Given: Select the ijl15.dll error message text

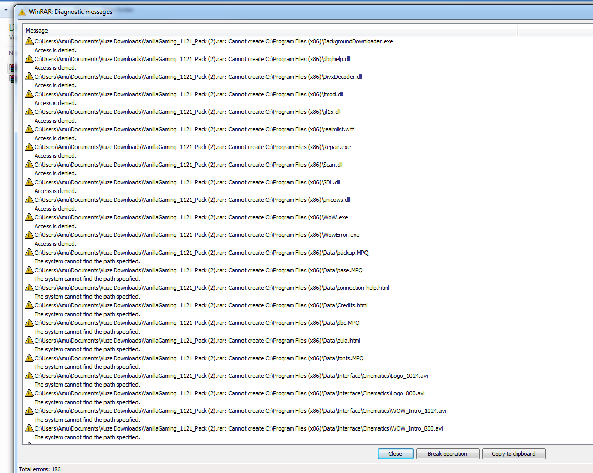Looking at the screenshot, I should pyautogui.click(x=188, y=112).
